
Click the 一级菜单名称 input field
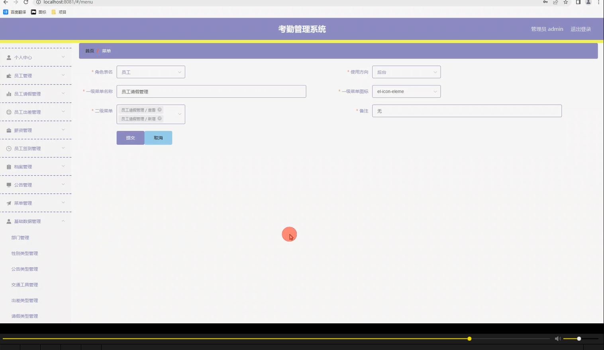[x=211, y=91]
